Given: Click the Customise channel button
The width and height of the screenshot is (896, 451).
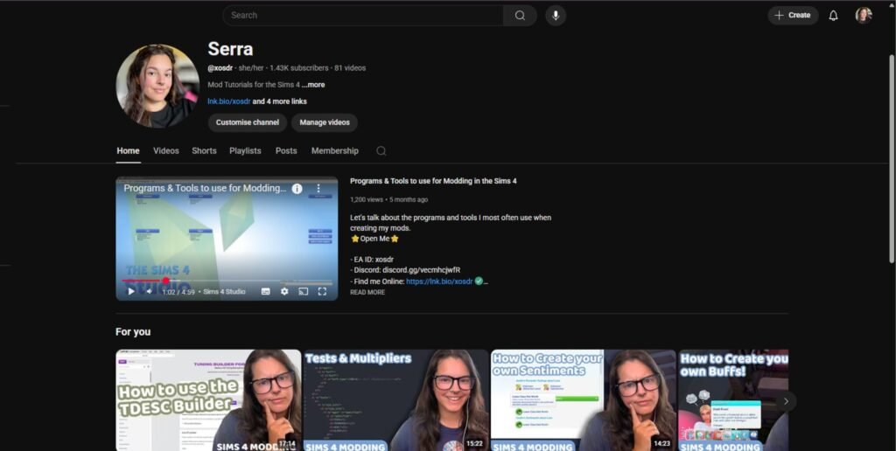Looking at the screenshot, I should (248, 122).
